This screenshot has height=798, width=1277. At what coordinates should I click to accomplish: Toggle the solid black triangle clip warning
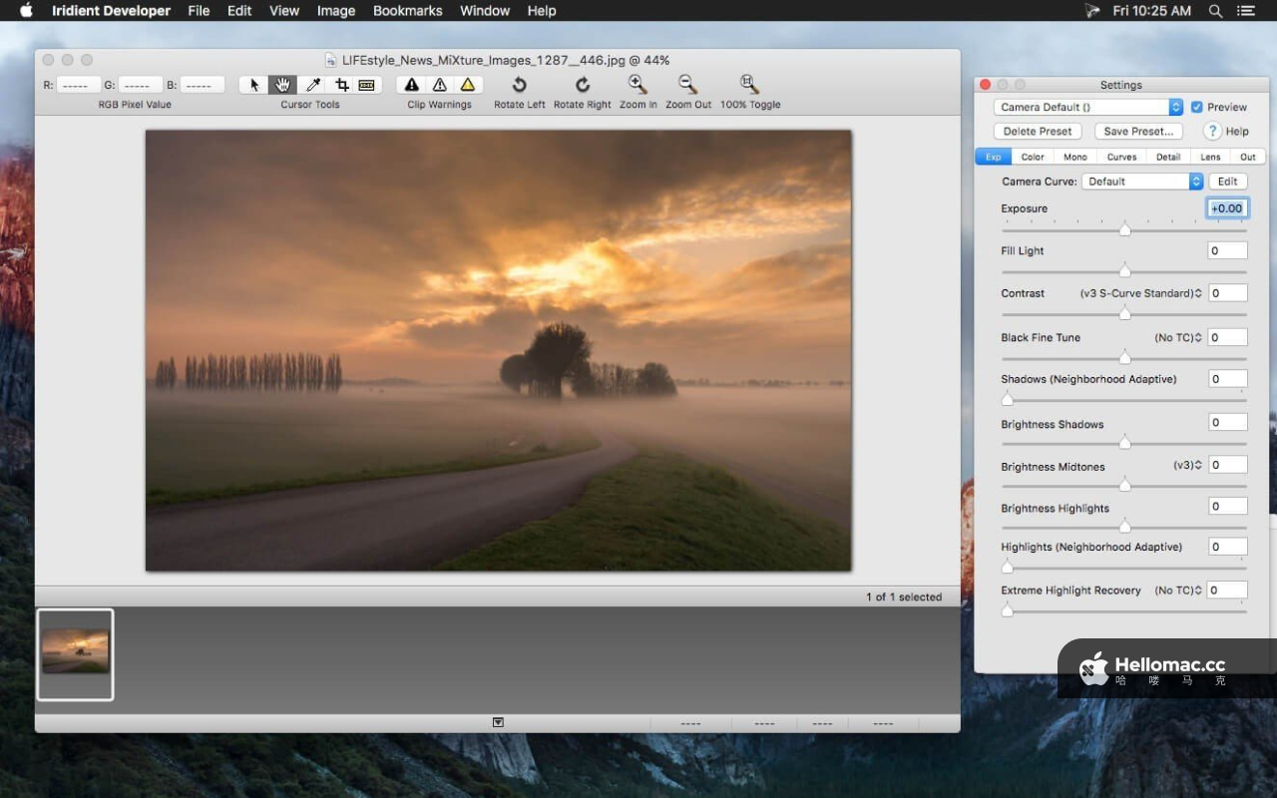point(411,85)
